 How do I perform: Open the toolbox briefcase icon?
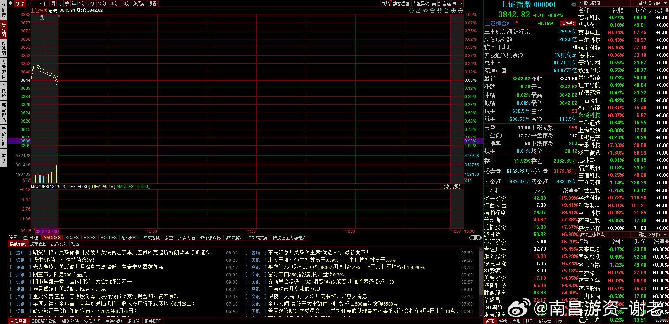tap(432, 11)
